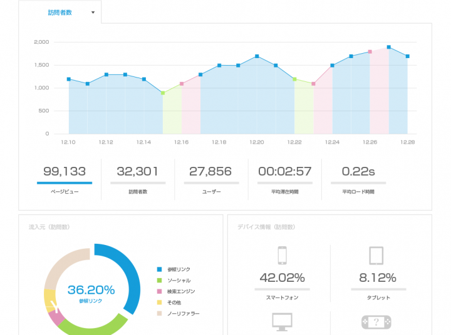Viewport: 451px width, 335px height.
Task: Click the tablet device icon
Action: [x=376, y=256]
